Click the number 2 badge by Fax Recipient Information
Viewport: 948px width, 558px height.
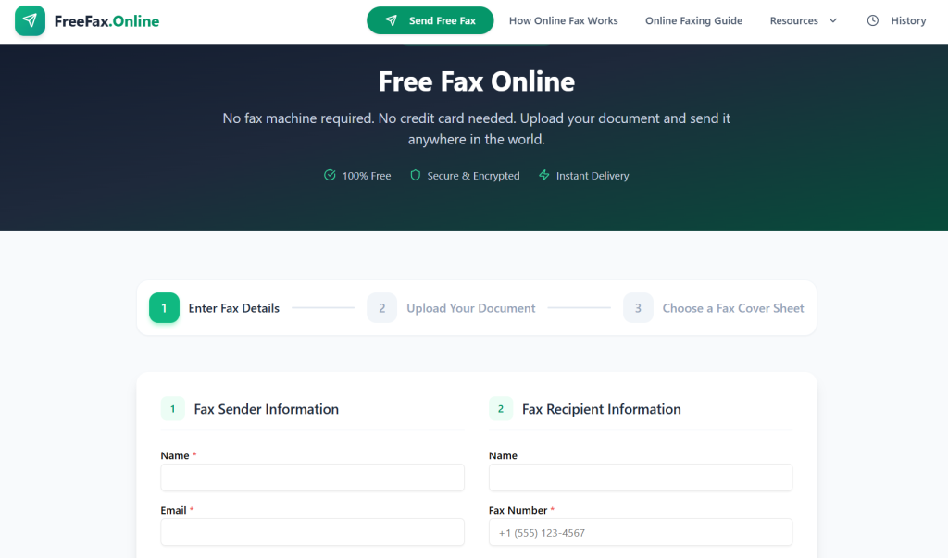501,408
